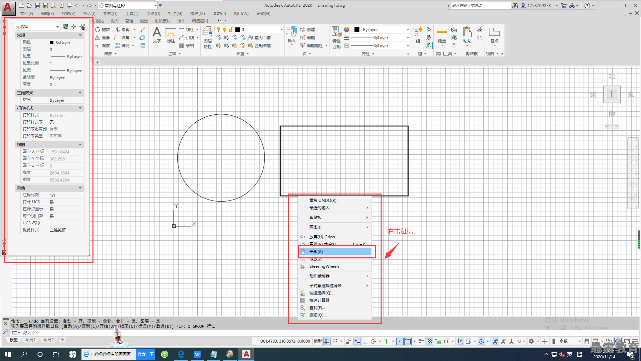Open the workspace 草图与注释 dropdown

128,6
